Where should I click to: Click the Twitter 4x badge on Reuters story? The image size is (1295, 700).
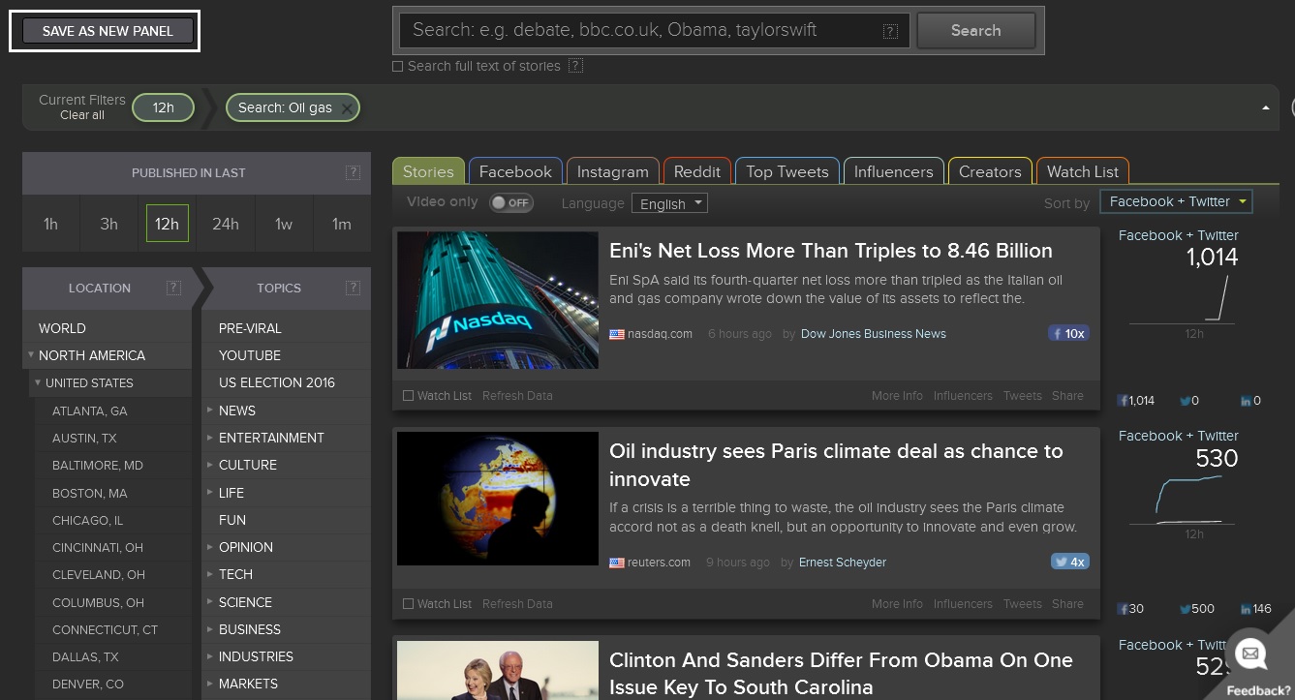[1069, 562]
